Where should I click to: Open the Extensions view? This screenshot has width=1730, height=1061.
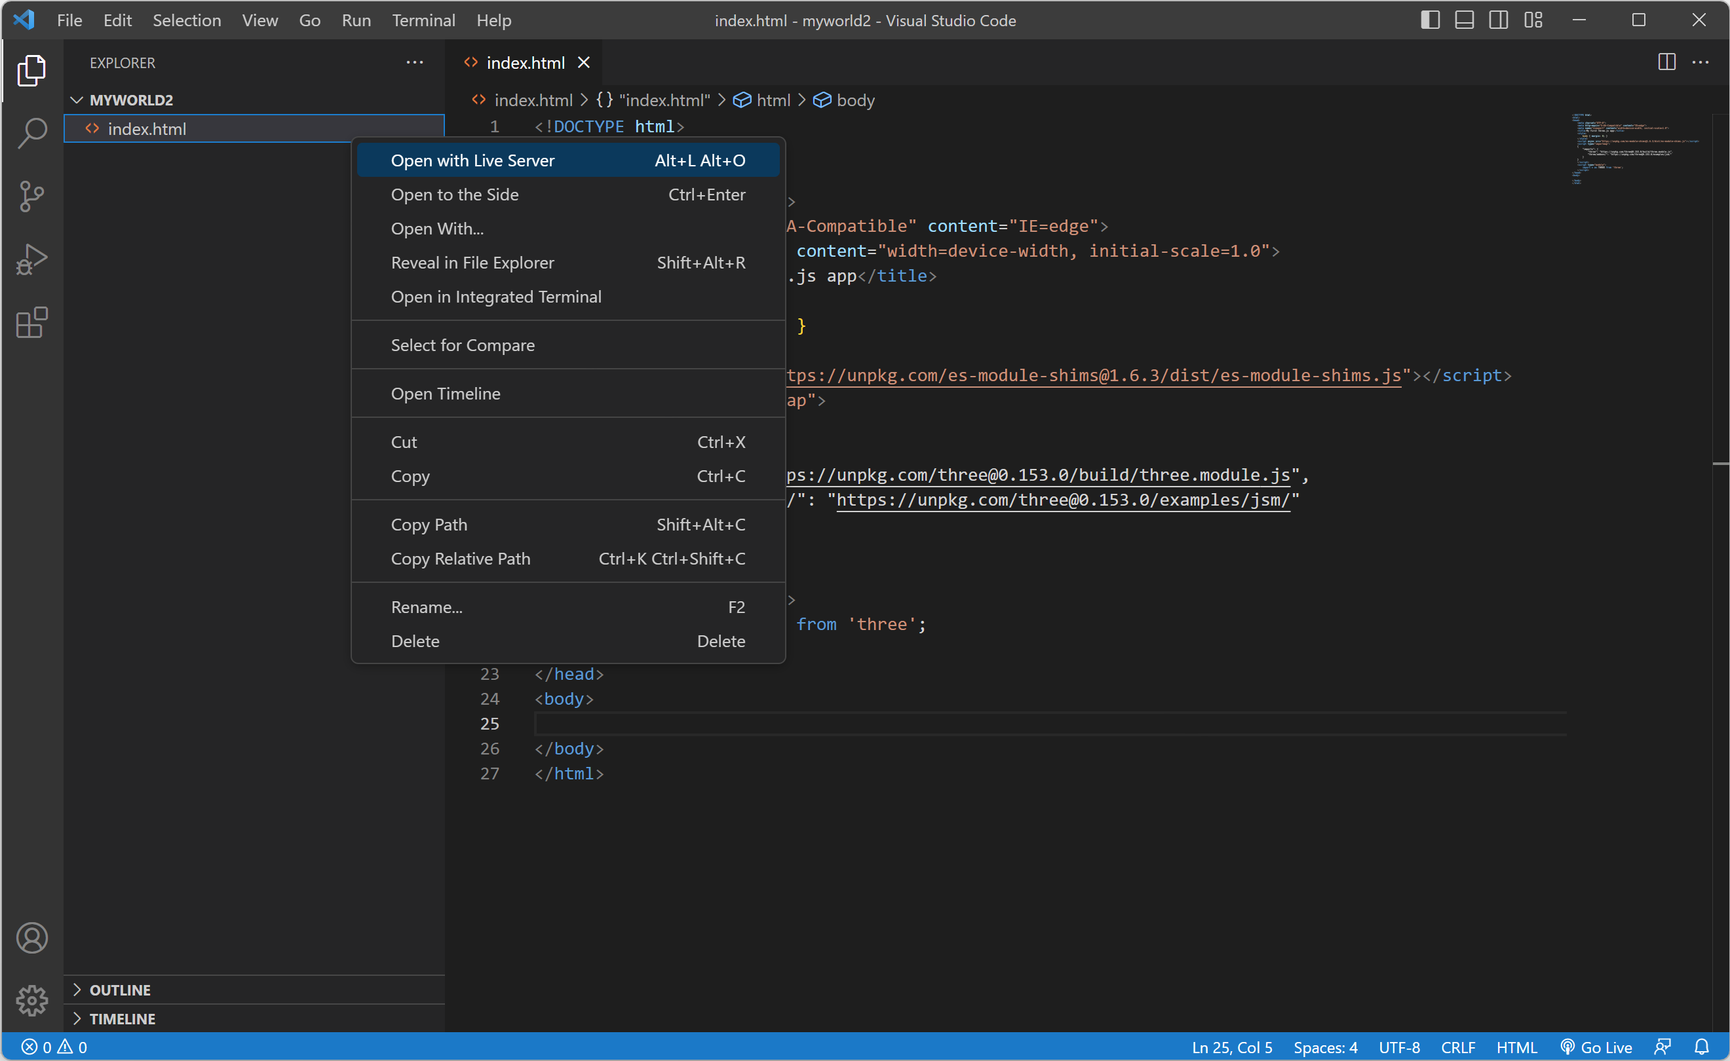[x=31, y=323]
